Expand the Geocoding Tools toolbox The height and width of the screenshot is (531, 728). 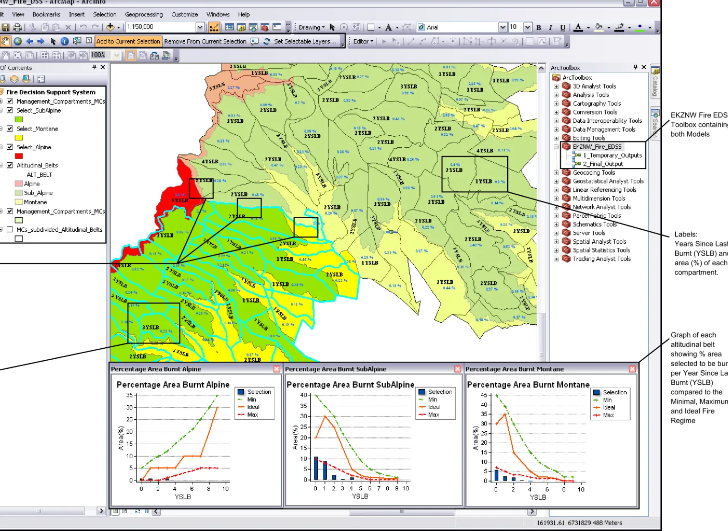(556, 173)
